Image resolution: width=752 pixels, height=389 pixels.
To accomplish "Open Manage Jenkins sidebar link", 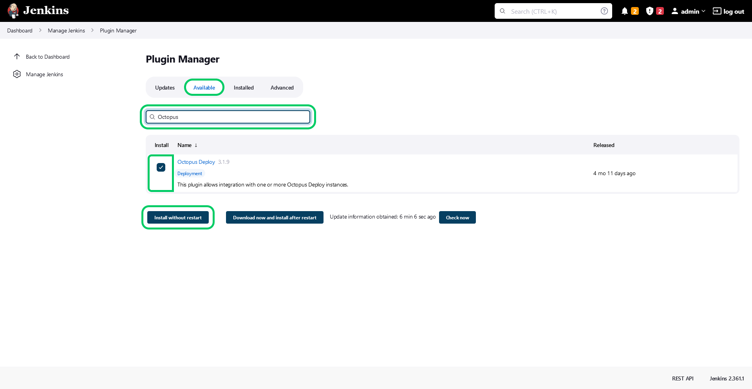I will point(44,74).
